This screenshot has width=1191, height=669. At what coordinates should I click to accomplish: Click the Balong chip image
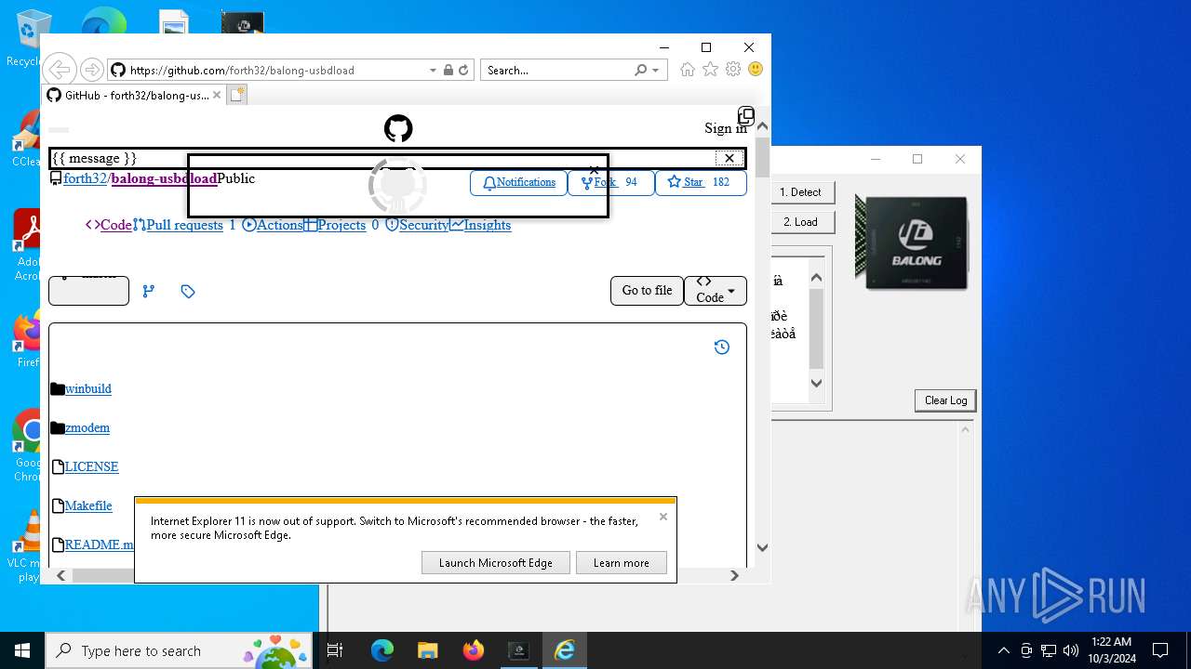click(912, 242)
